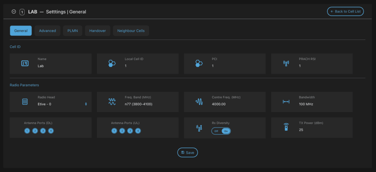
Task: Click the Bandwidth width icon
Action: 286,102
